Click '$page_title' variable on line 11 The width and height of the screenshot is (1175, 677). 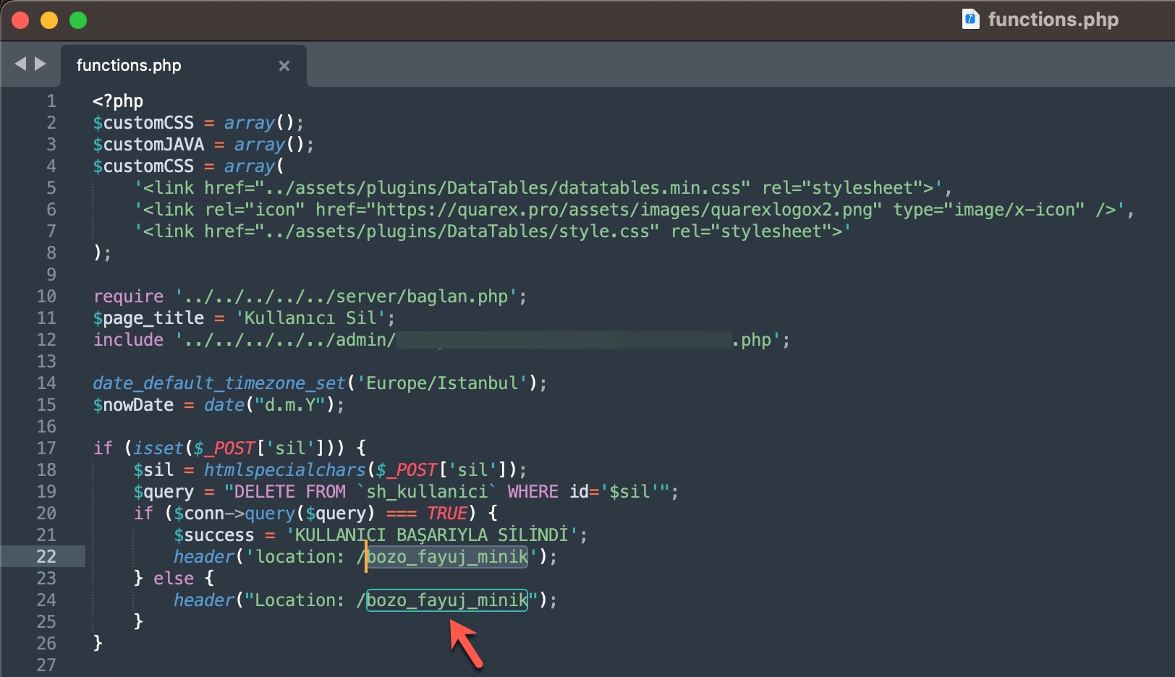(148, 318)
